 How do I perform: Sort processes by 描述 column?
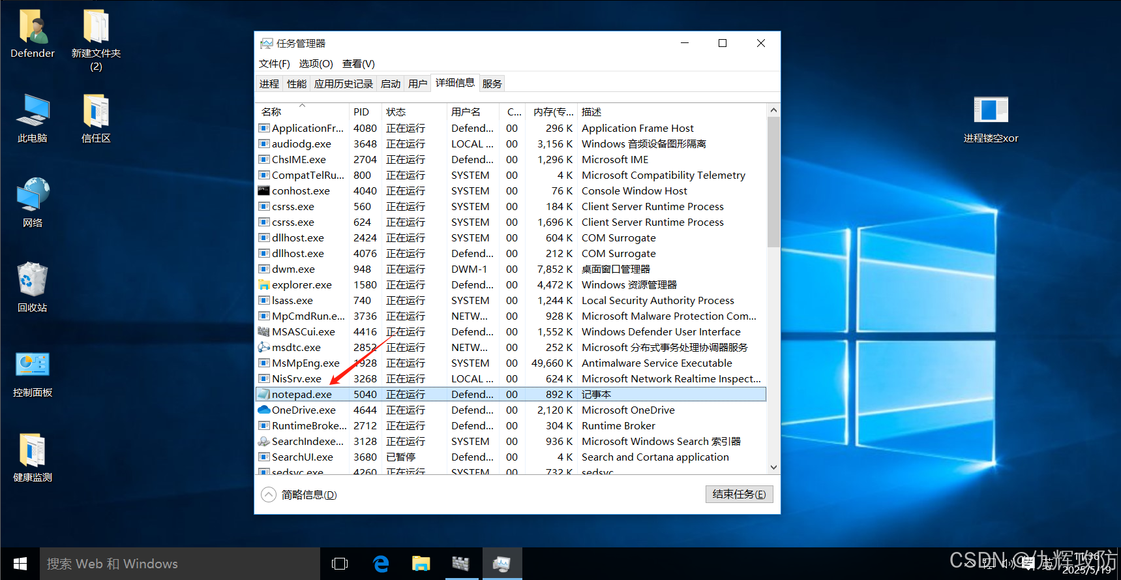[672, 112]
